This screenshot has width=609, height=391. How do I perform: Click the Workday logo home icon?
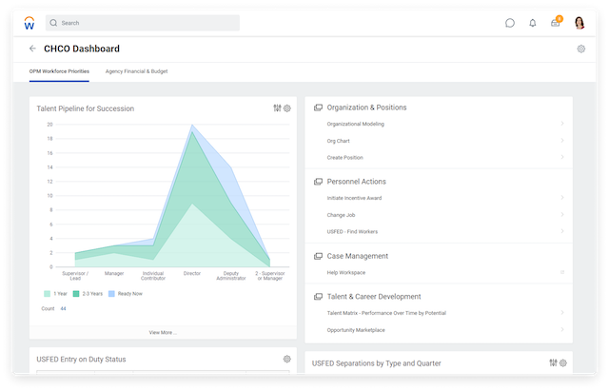click(29, 22)
